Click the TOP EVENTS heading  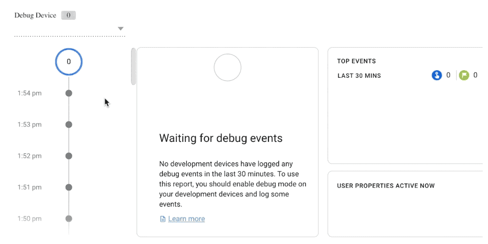coord(356,61)
